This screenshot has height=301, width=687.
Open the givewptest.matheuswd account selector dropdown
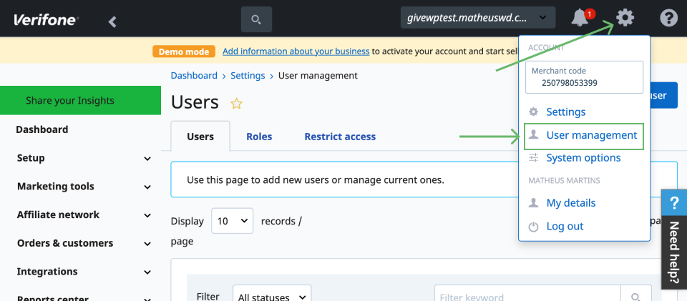pos(478,17)
